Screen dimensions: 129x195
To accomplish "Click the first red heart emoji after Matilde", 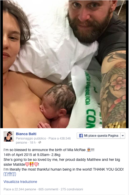I will pyautogui.click(x=27, y=164).
